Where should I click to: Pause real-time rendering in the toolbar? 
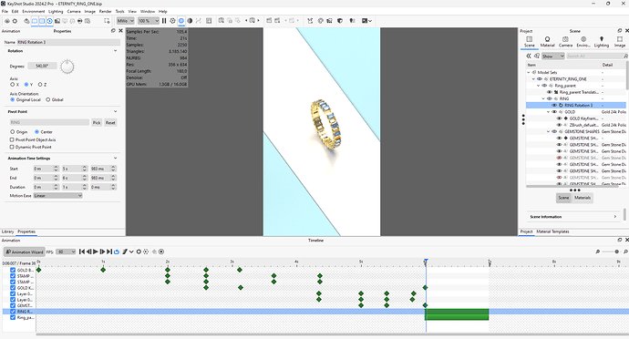[164, 21]
